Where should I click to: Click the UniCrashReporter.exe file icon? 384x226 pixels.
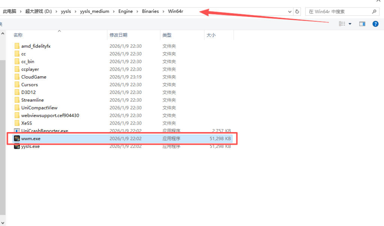click(x=17, y=131)
